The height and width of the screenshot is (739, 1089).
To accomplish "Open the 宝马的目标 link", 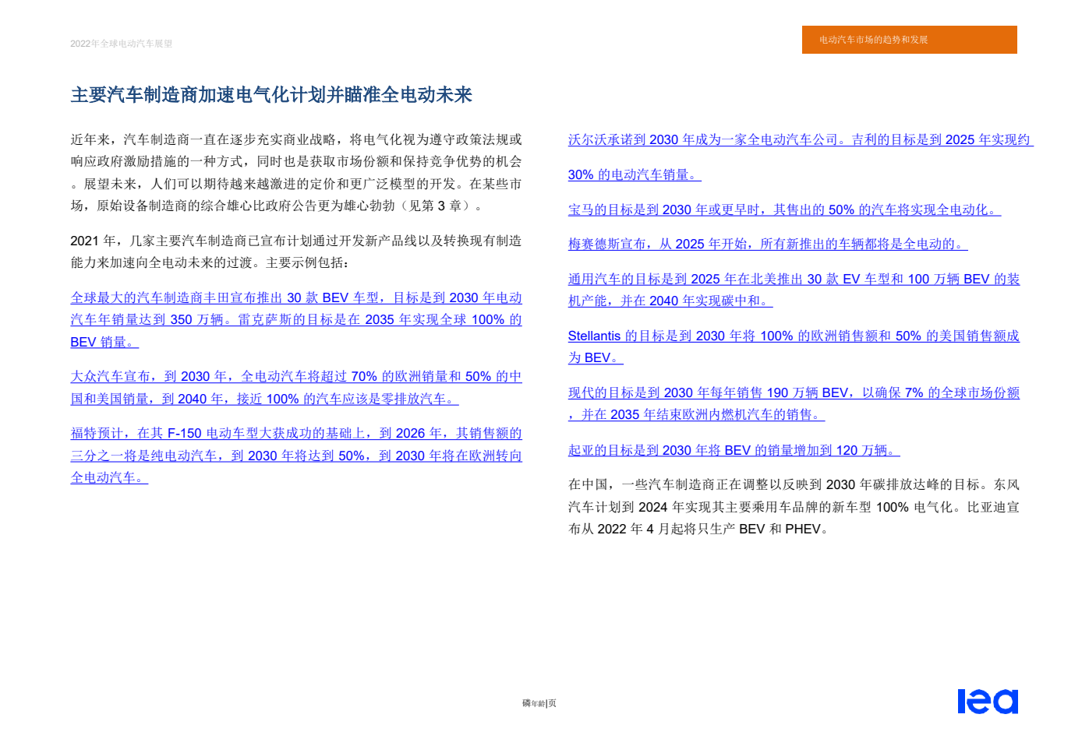I will click(783, 210).
